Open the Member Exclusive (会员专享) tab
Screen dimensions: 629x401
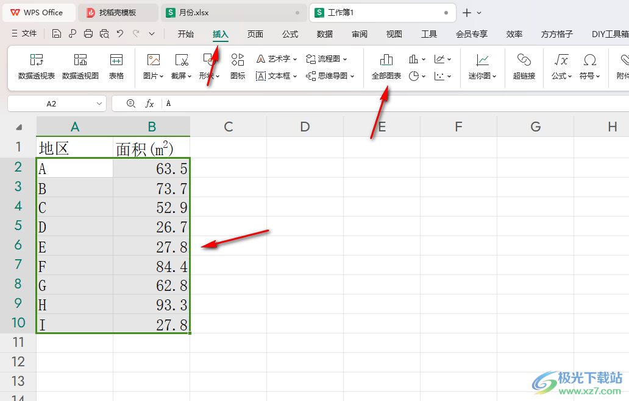pos(472,34)
